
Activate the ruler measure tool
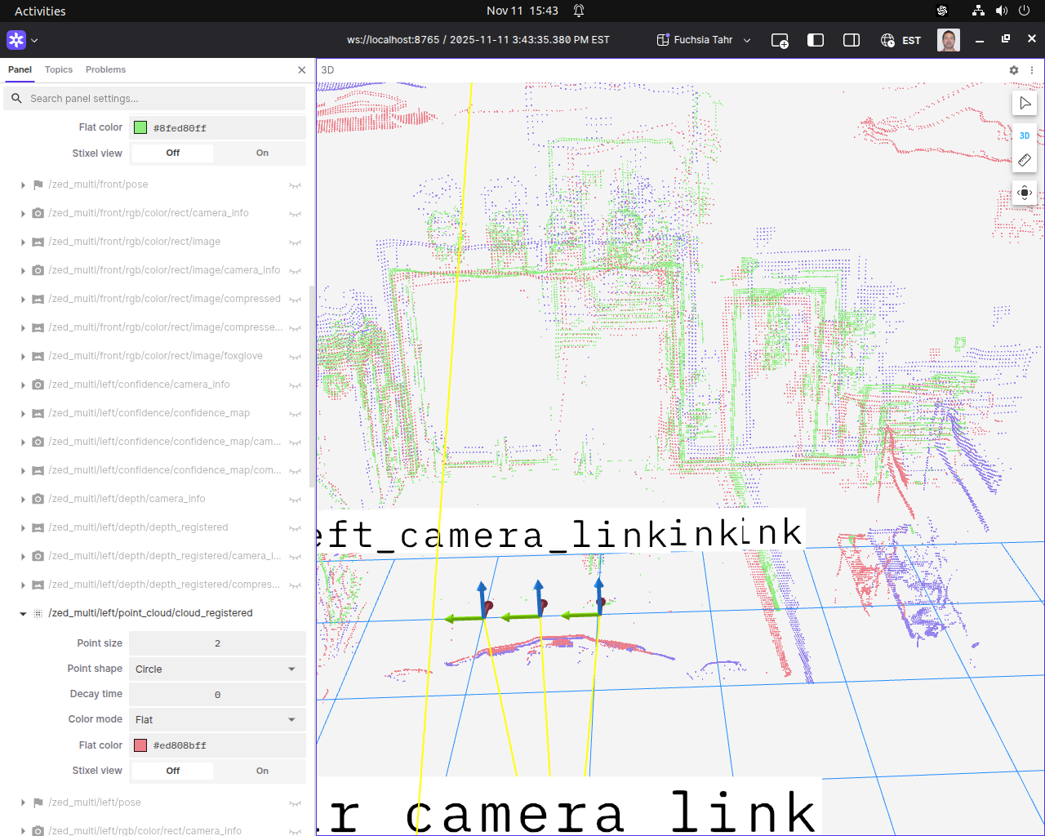point(1025,160)
